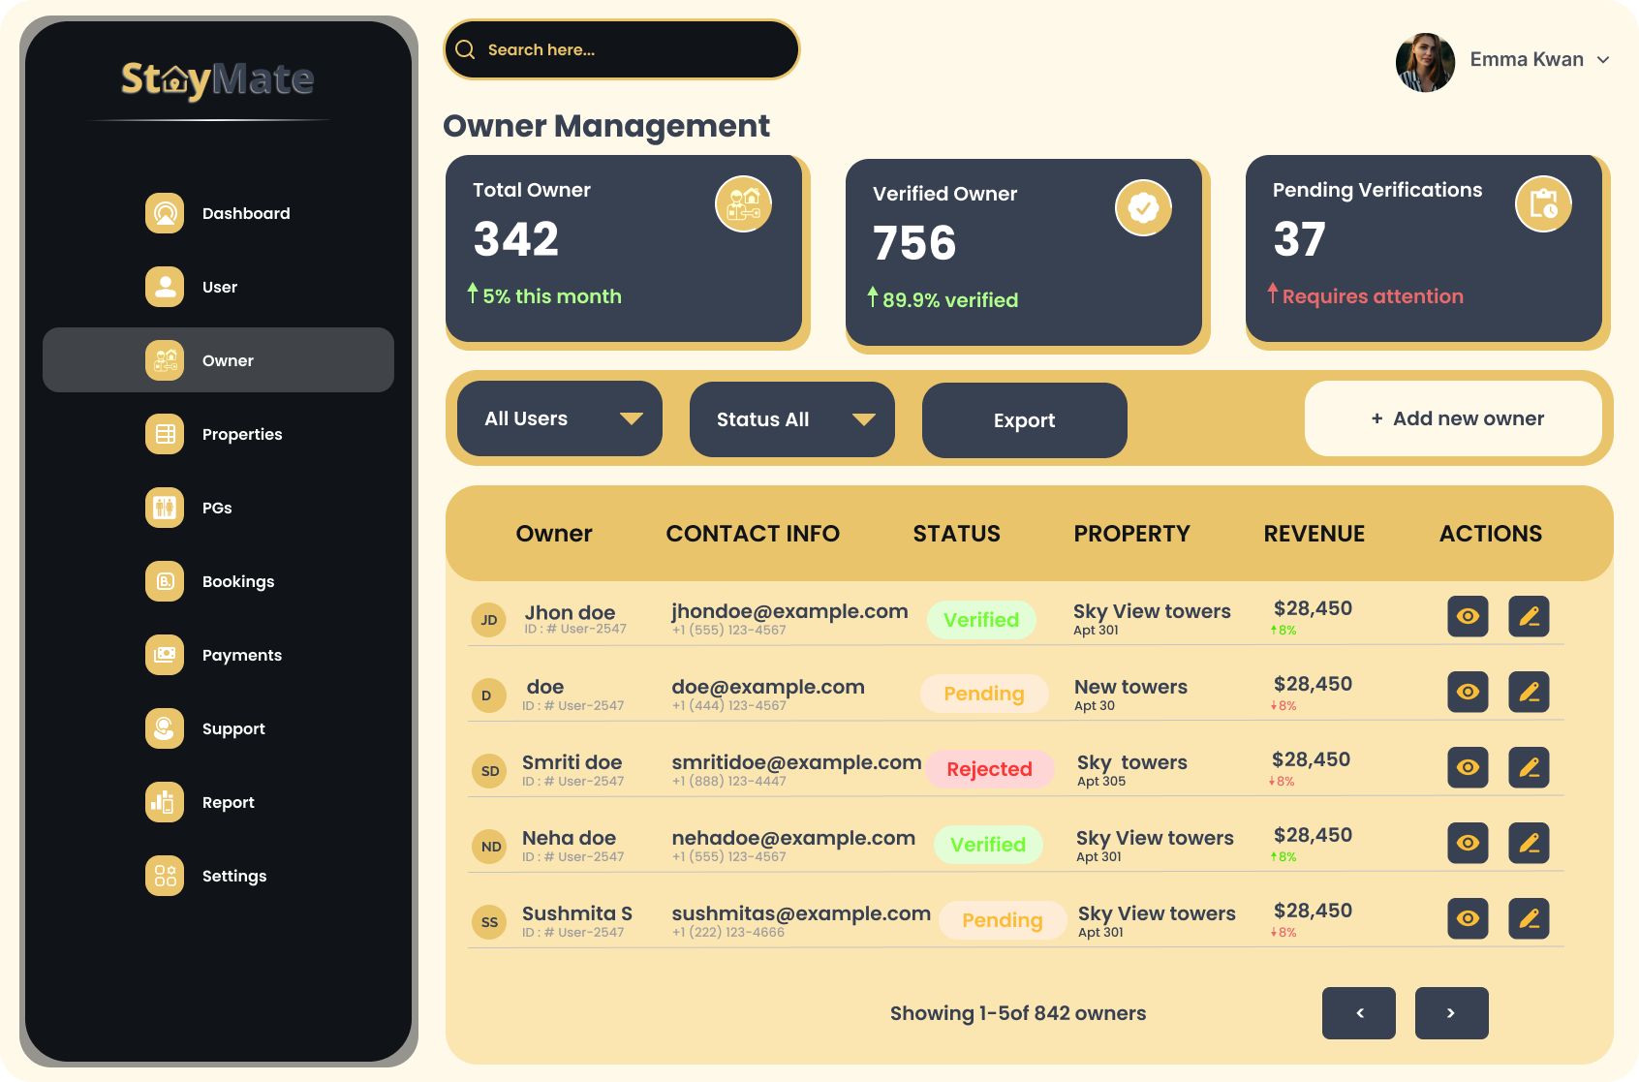Image resolution: width=1639 pixels, height=1082 pixels.
Task: Click the Properties sidebar icon
Action: click(x=165, y=434)
